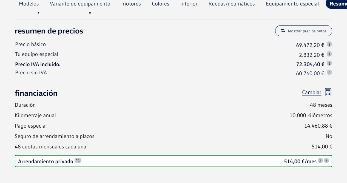347x183 pixels.
Task: Select the Arrendamiento privado option box
Action: point(173,161)
